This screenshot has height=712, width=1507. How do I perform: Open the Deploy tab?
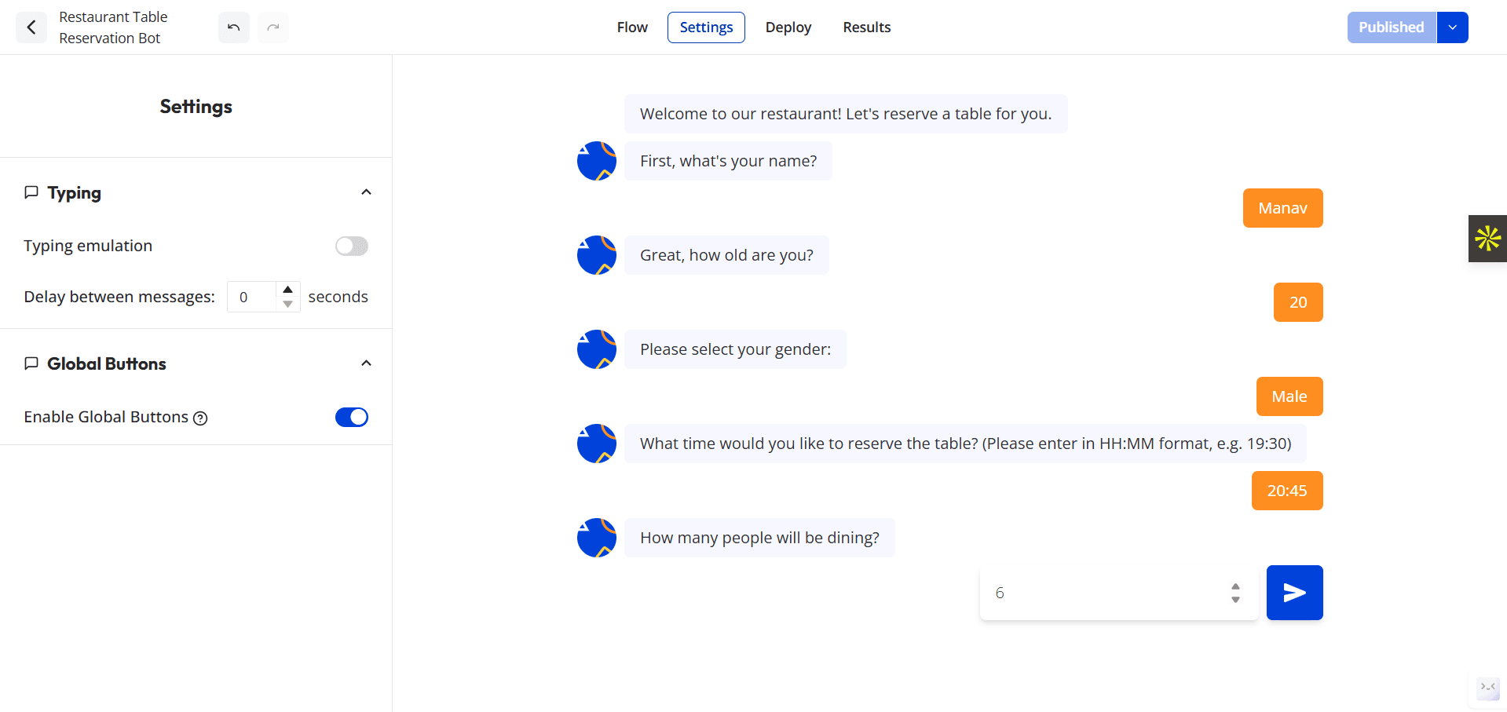click(788, 27)
